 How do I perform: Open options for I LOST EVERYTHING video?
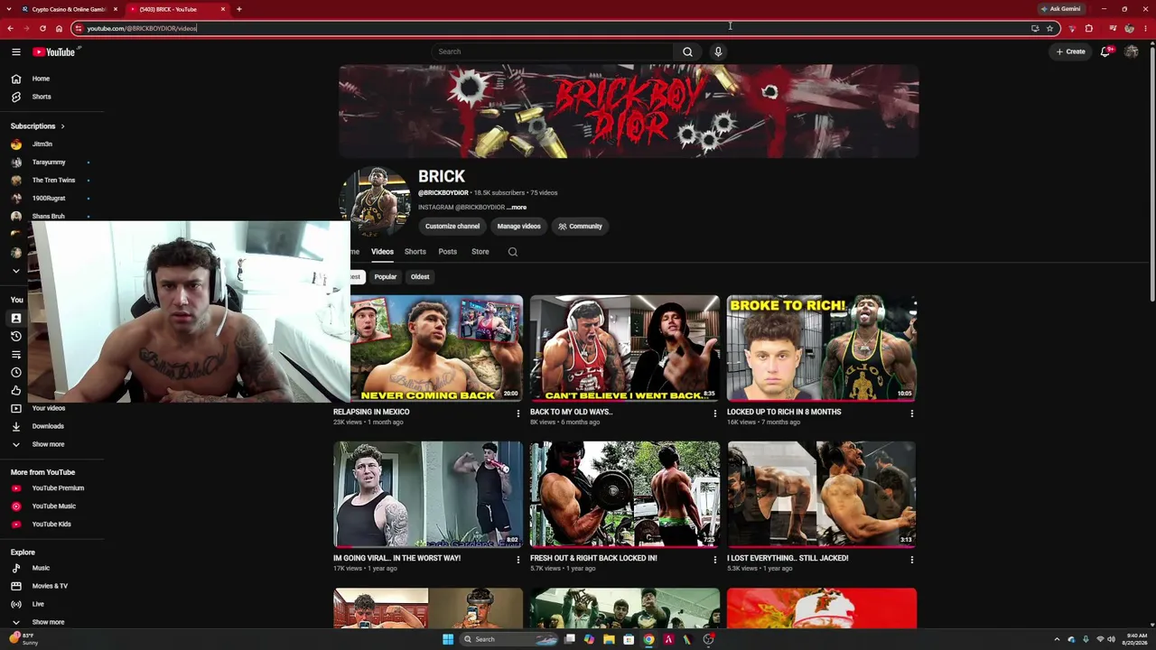coord(911,560)
